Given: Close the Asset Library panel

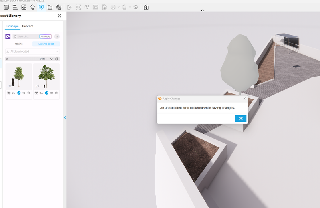Looking at the screenshot, I should (60, 16).
